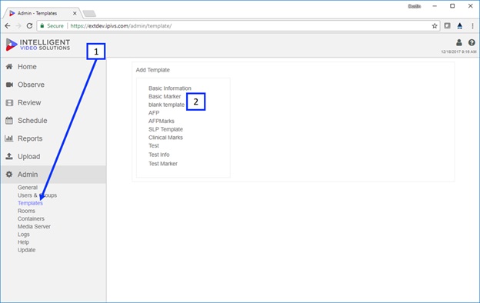Open Media Server admin submenu
The width and height of the screenshot is (480, 303).
click(34, 227)
